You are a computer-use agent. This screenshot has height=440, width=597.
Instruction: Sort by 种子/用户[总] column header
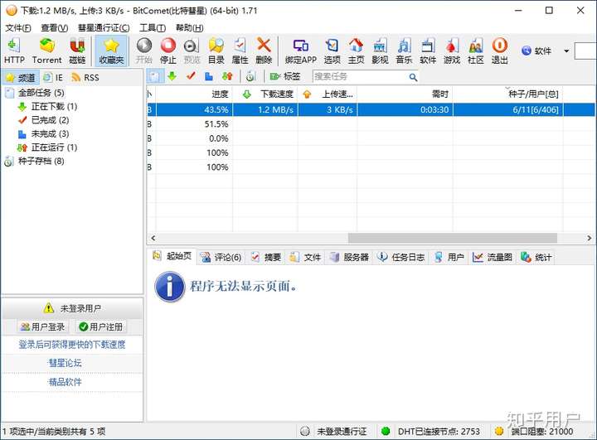click(508, 94)
